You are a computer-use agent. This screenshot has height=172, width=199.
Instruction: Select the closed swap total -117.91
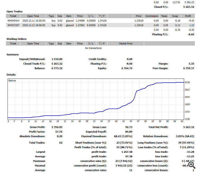click(176, 2)
